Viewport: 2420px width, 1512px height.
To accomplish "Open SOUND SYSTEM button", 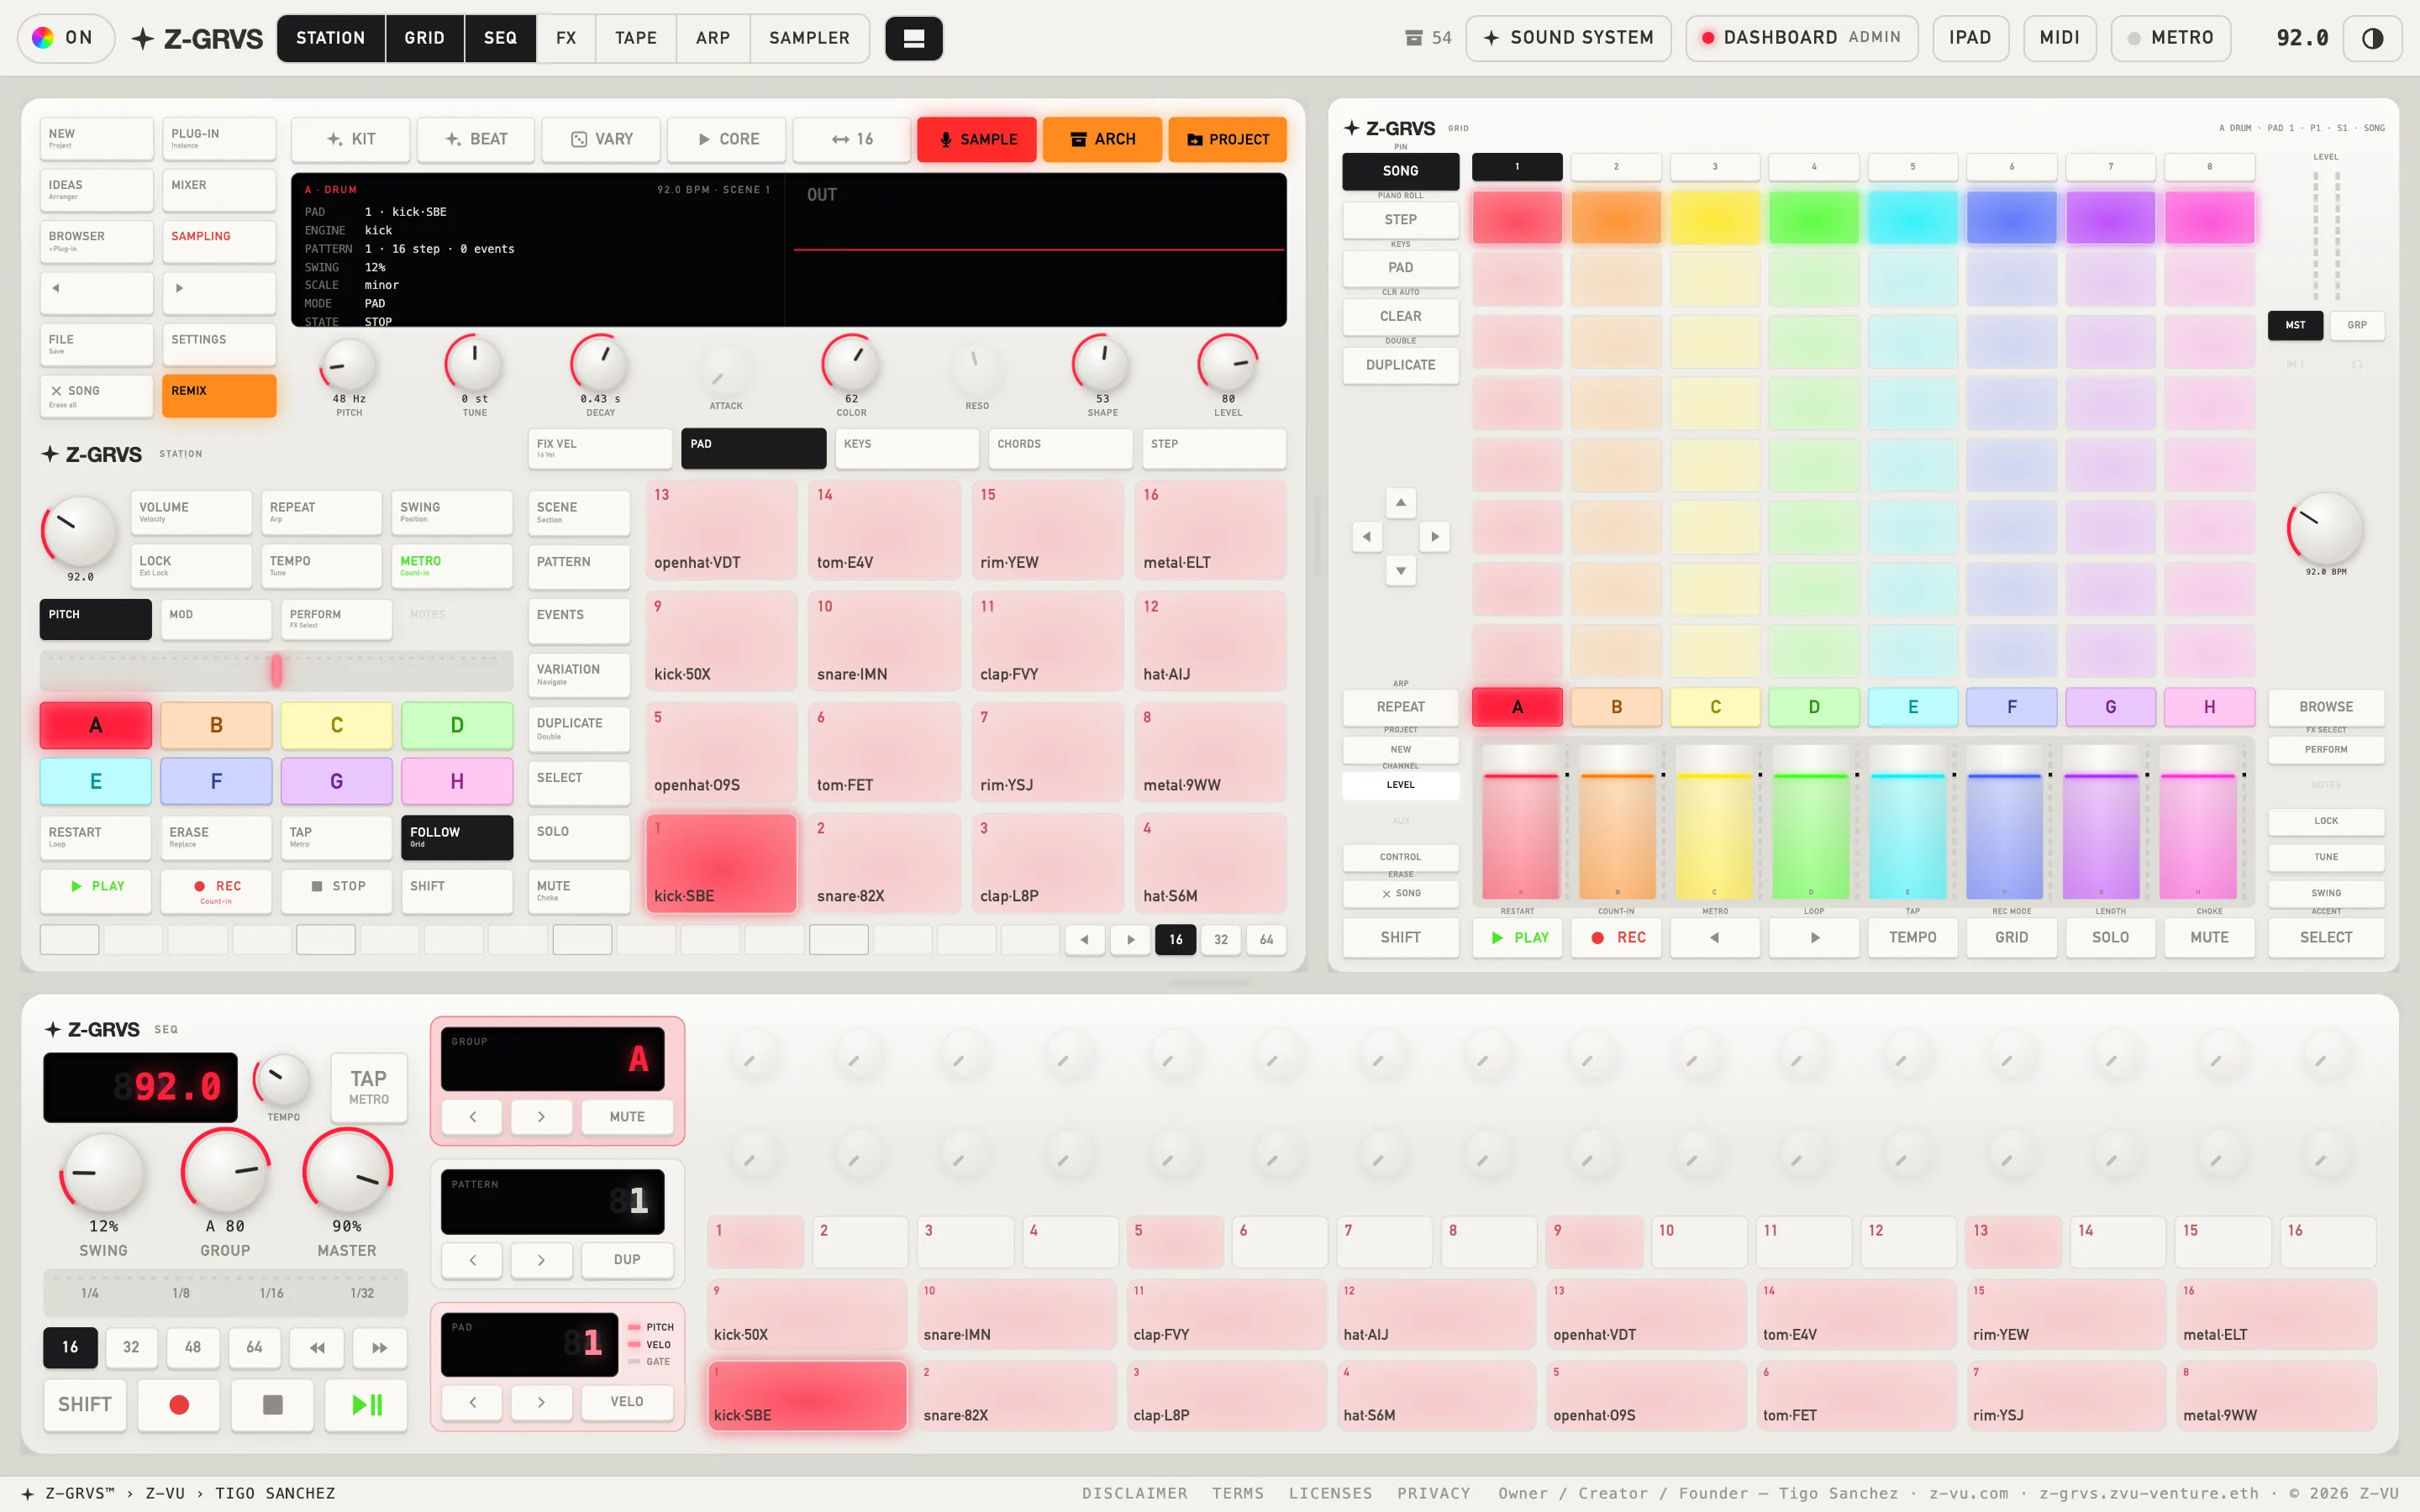I will 1568,38.
